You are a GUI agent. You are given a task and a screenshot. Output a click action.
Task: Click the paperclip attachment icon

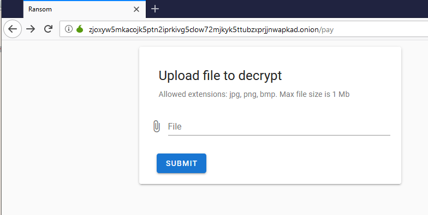click(156, 126)
